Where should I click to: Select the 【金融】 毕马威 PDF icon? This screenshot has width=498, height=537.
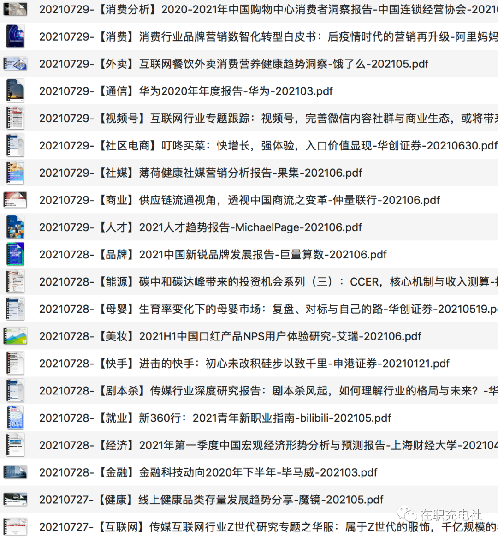tap(15, 472)
